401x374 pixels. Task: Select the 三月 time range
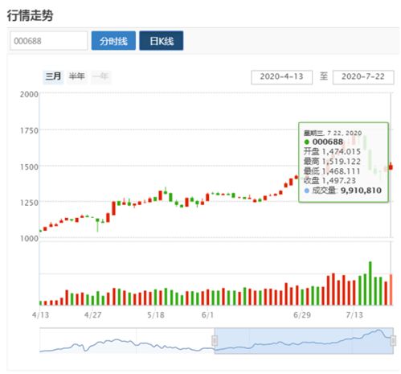point(53,76)
